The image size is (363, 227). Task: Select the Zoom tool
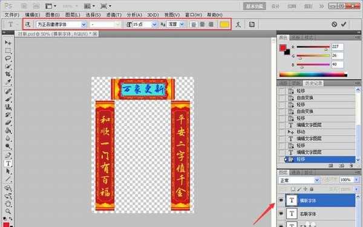click(8, 211)
